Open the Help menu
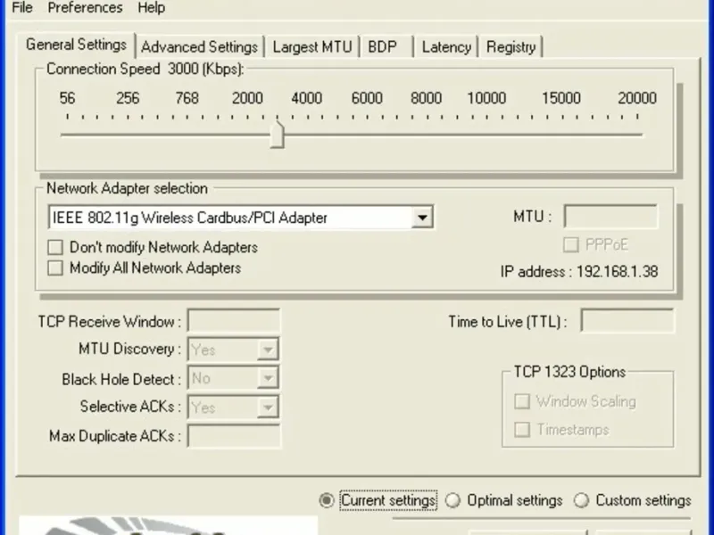The image size is (714, 535). (152, 8)
